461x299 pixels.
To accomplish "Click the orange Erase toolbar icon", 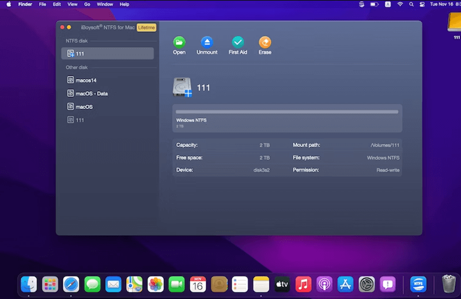I will tap(264, 43).
